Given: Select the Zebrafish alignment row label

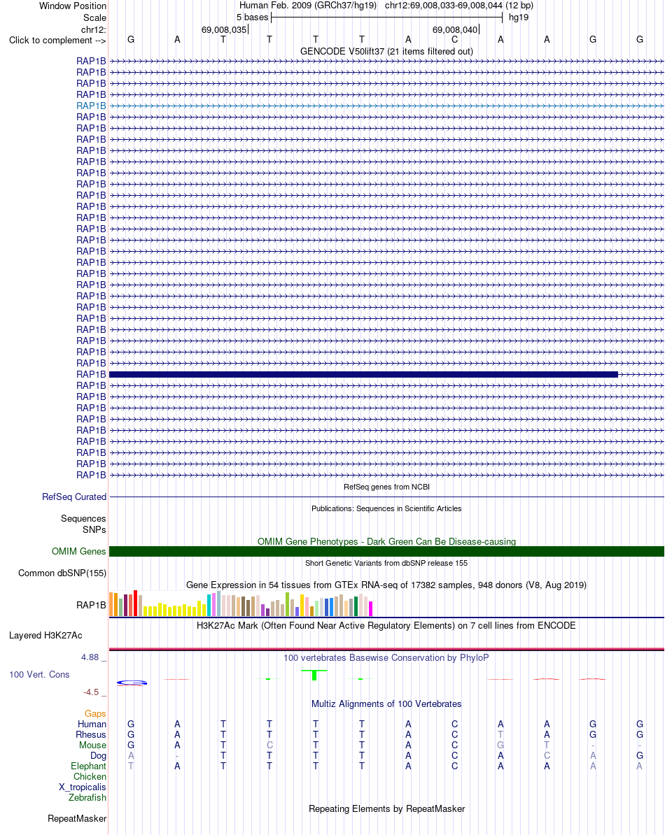Looking at the screenshot, I should point(87,798).
